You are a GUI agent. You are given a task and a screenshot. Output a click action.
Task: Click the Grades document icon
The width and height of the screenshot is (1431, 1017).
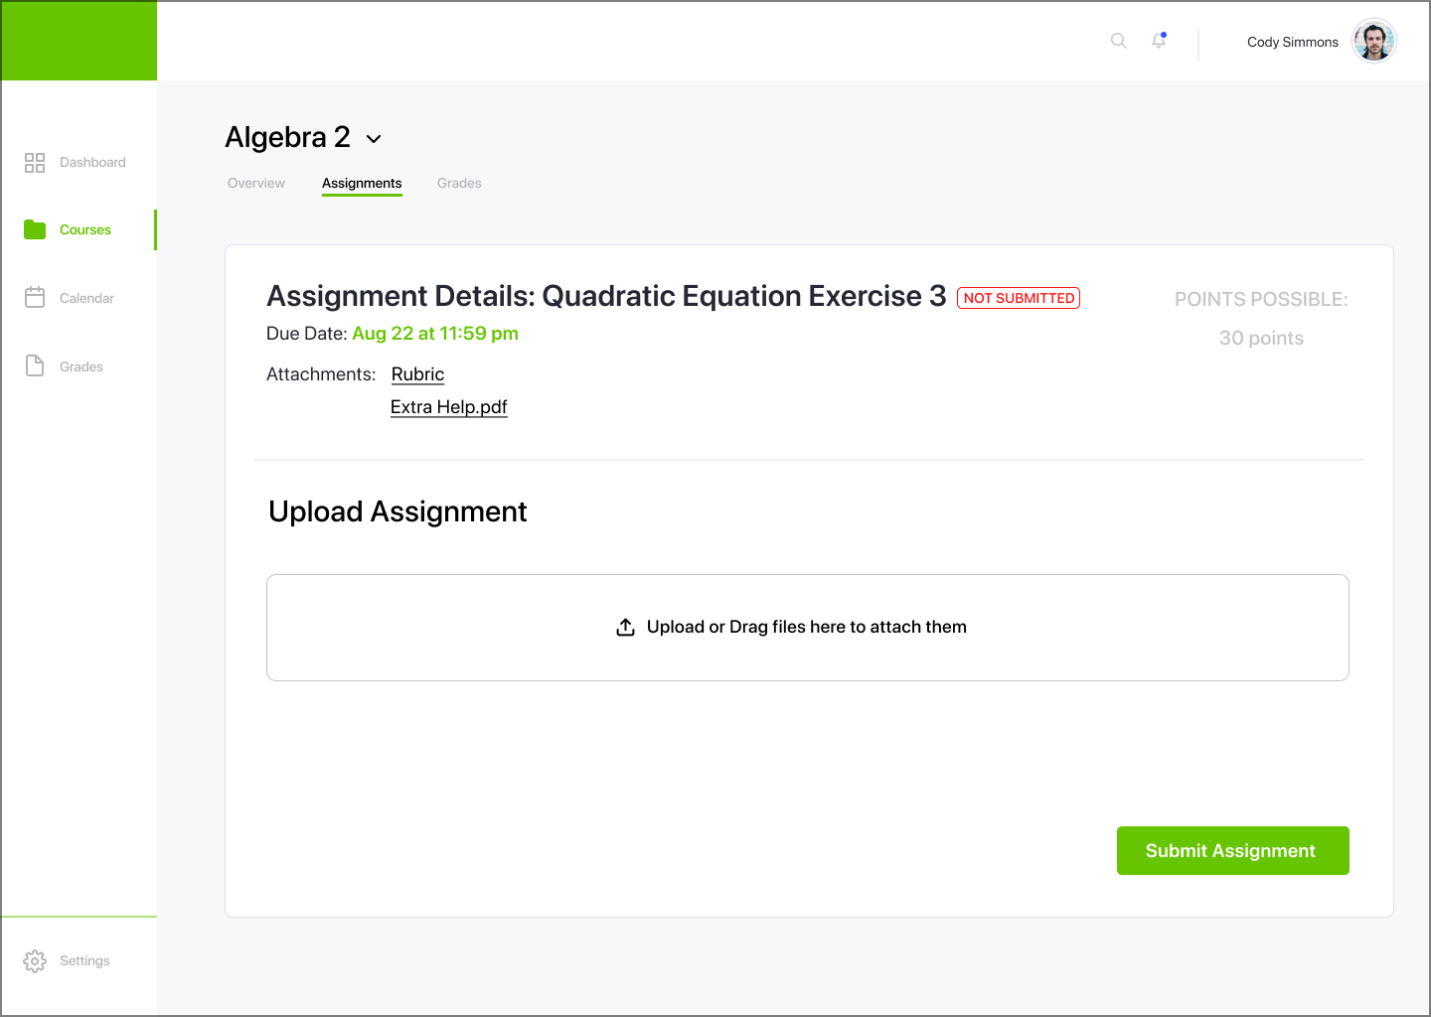click(x=35, y=365)
